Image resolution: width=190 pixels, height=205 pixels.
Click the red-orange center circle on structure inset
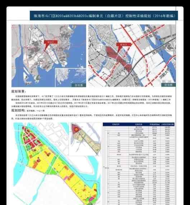tap(76, 130)
